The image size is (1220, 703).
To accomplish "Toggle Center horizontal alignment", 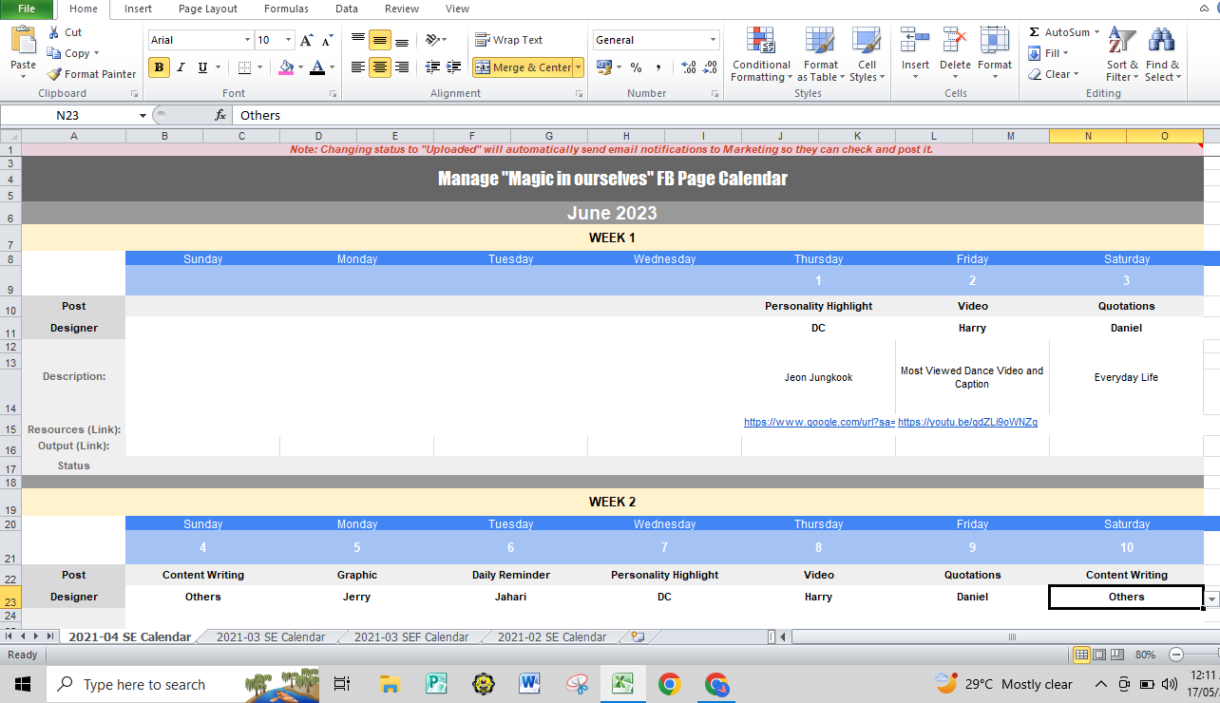I will [x=380, y=67].
